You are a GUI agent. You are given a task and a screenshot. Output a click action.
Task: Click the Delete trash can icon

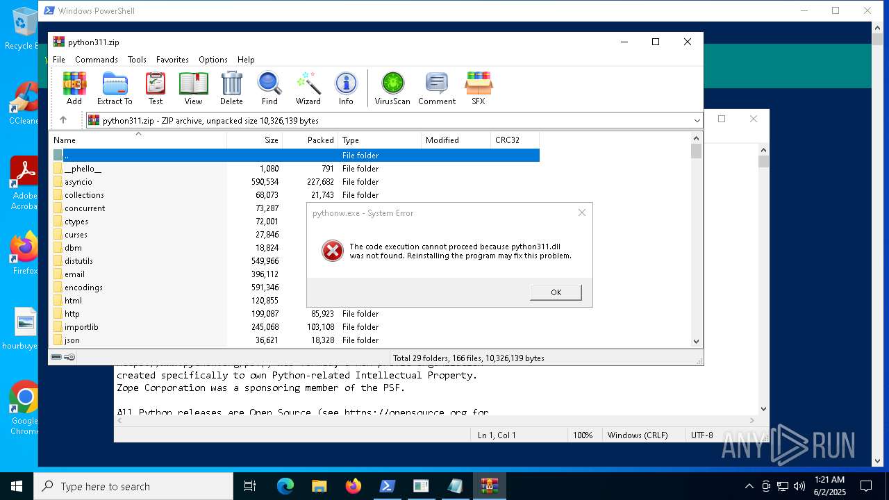point(231,88)
